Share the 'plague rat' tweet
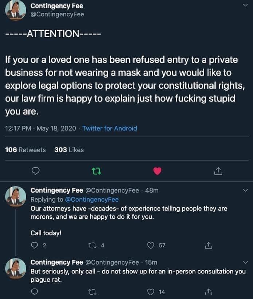Image resolution: width=253 pixels, height=299 pixels. (209, 292)
